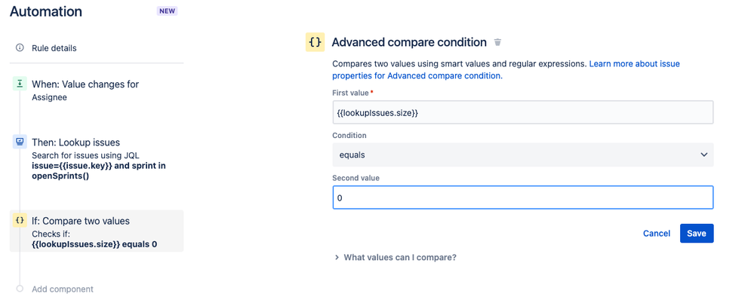Select the green trigger icon for Value changes
Image resolution: width=754 pixels, height=303 pixels.
(x=20, y=84)
